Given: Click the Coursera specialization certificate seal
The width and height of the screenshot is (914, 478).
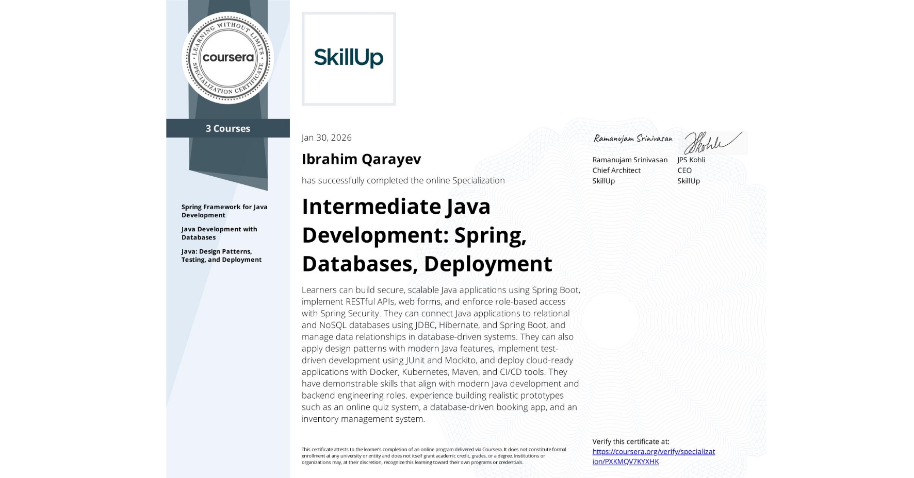Looking at the screenshot, I should pyautogui.click(x=228, y=57).
